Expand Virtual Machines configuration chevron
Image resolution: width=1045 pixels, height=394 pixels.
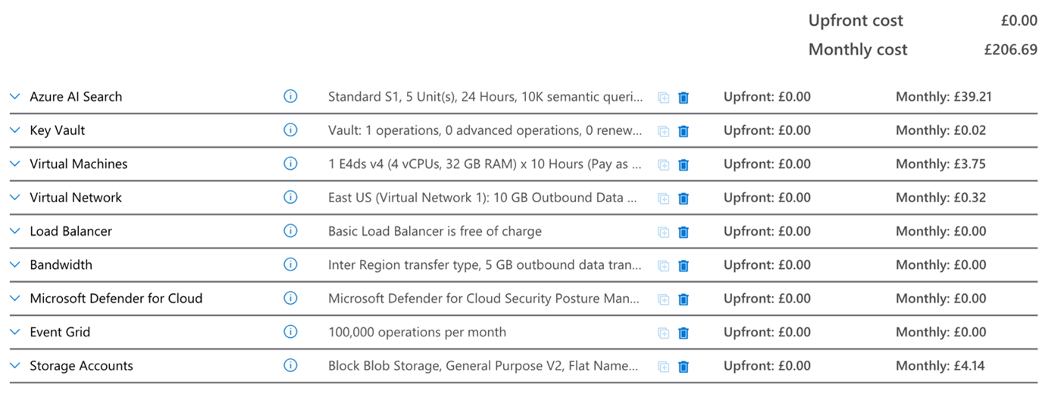tap(14, 164)
